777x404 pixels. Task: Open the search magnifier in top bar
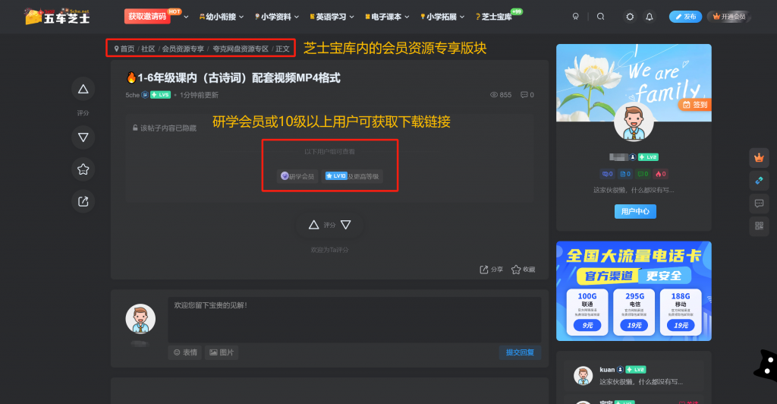click(601, 16)
